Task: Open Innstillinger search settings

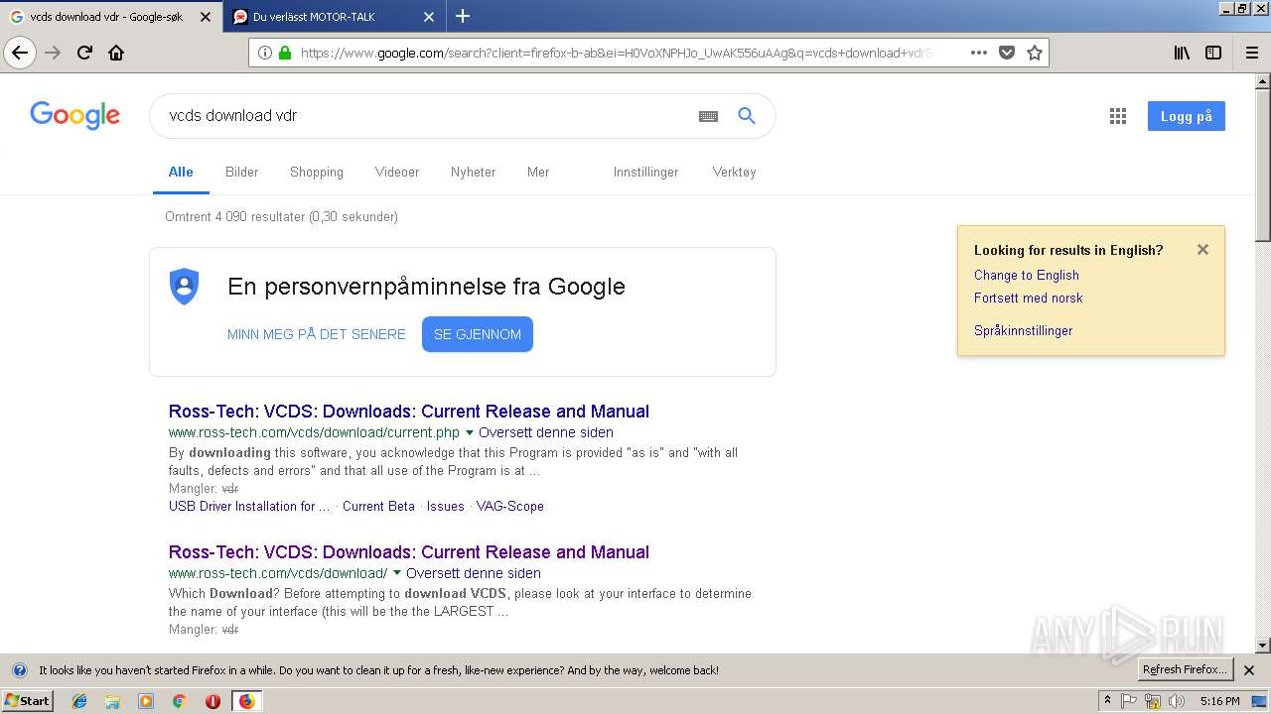Action: click(x=645, y=173)
